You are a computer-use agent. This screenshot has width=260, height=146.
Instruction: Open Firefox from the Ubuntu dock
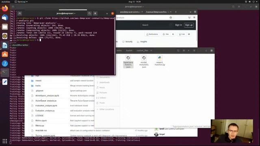coord(5,8)
